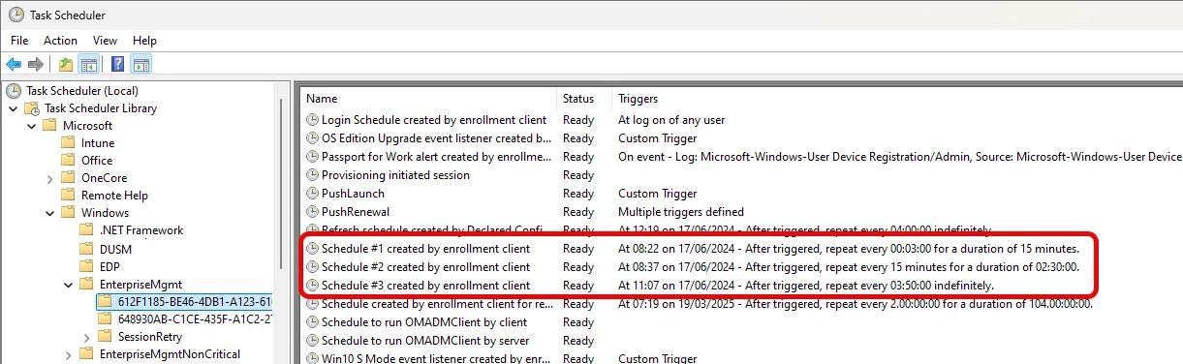Open the Help toolbar icon
This screenshot has width=1183, height=364.
[117, 65]
